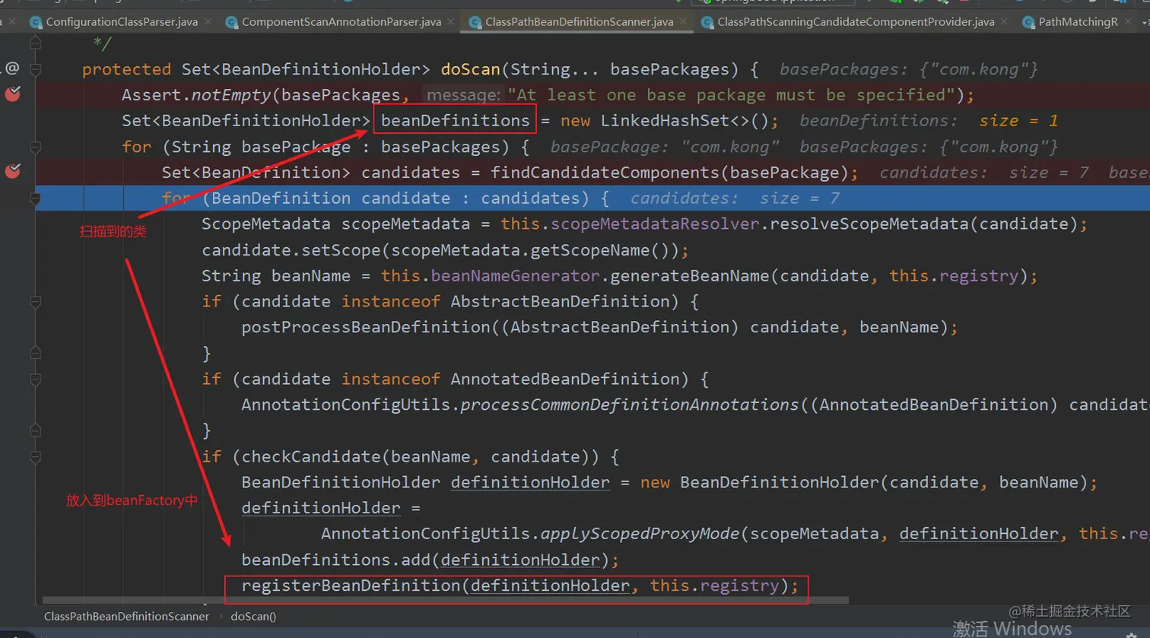Collapse the checkCandidate if-block fold
1150x638 pixels.
(x=35, y=457)
